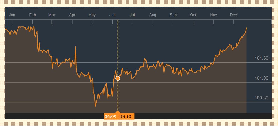This screenshot has width=278, height=126.
Task: Click the Jun month label
Action: coord(112,15)
